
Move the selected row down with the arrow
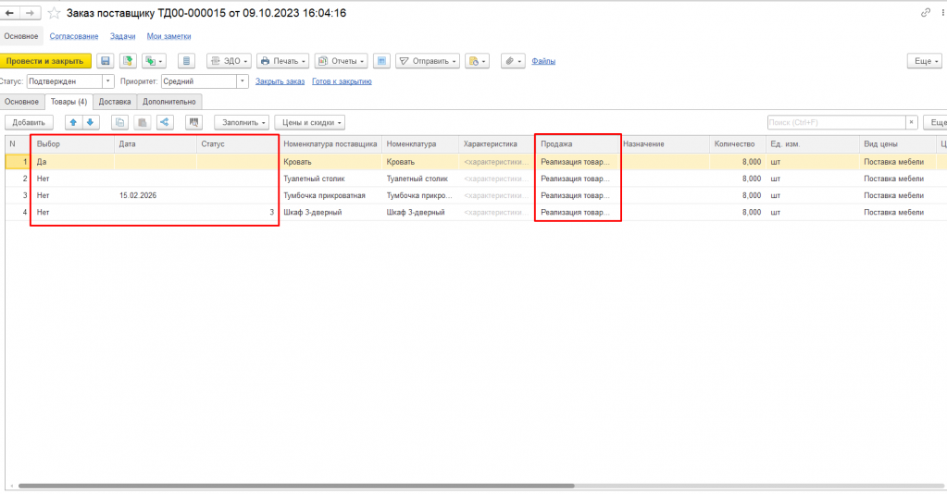coord(90,122)
